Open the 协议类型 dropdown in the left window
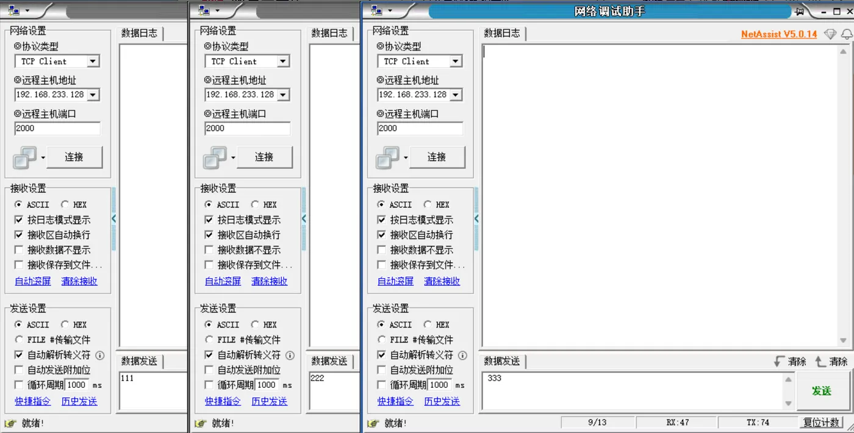 (93, 61)
